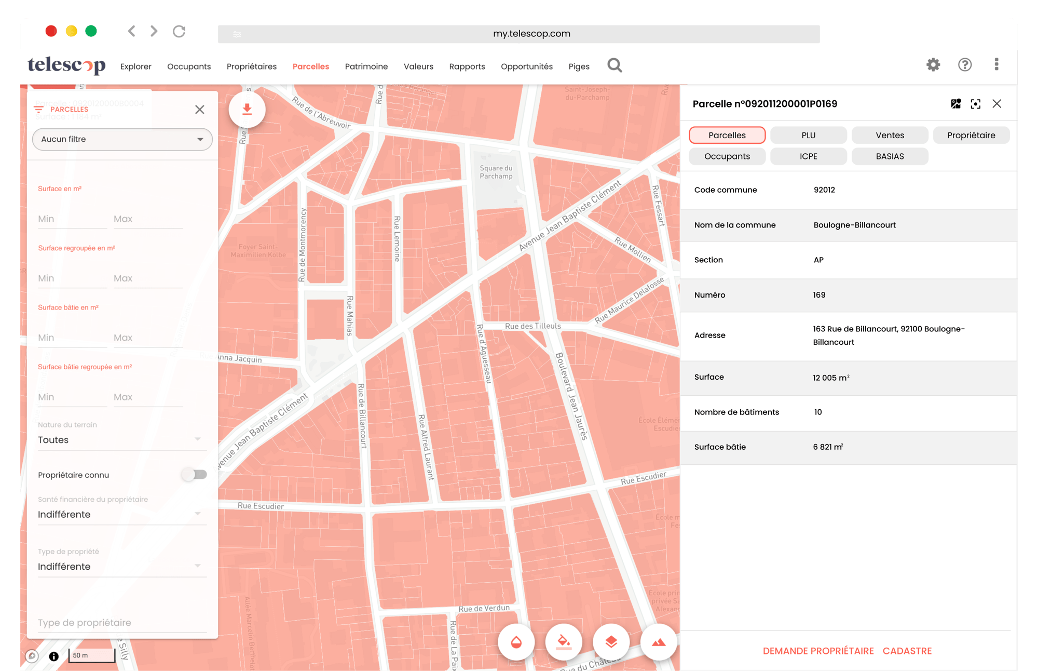Toggle the Propriétaire connu switch
The image size is (1038, 671).
(x=195, y=474)
